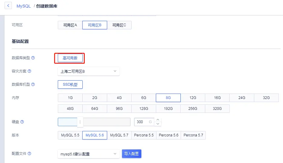Click the 导入配置 button
The width and height of the screenshot is (283, 163).
(x=132, y=154)
